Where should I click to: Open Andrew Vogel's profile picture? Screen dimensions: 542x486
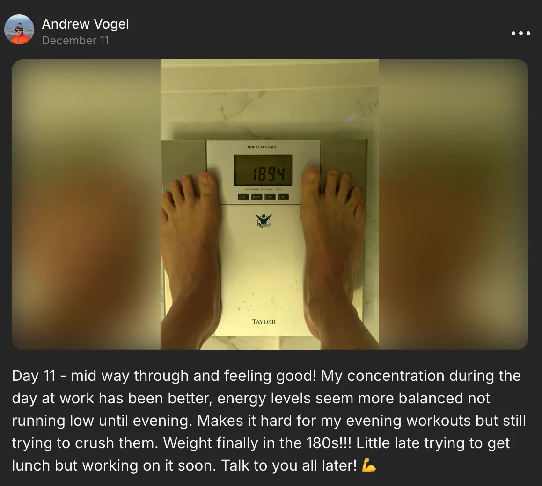tap(19, 29)
